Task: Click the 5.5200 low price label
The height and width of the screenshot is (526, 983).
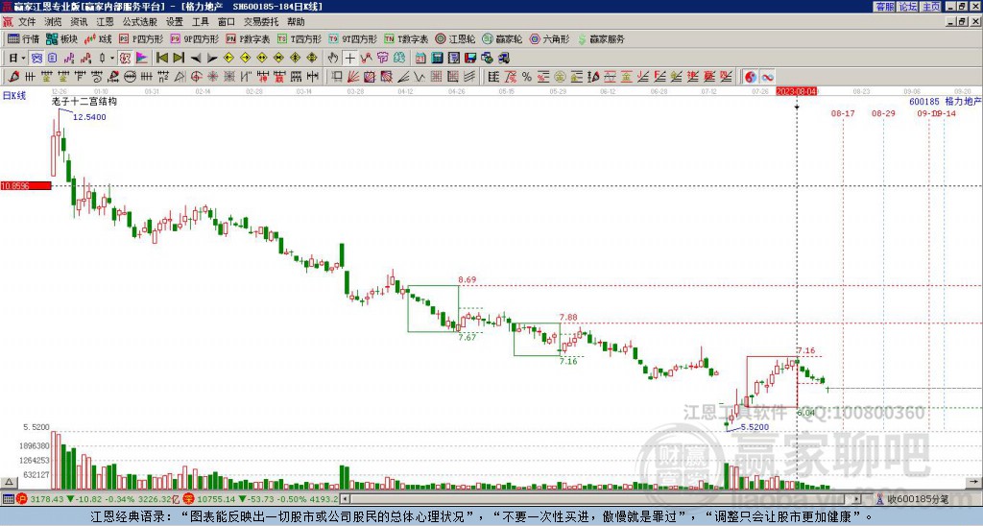Action: (x=755, y=427)
